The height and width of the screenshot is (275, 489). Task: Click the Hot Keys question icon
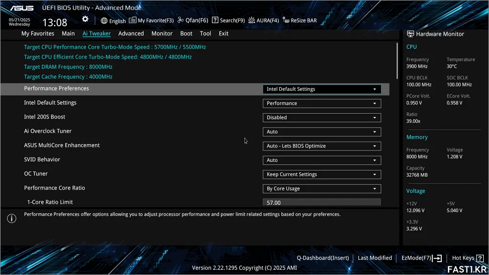coord(480,258)
